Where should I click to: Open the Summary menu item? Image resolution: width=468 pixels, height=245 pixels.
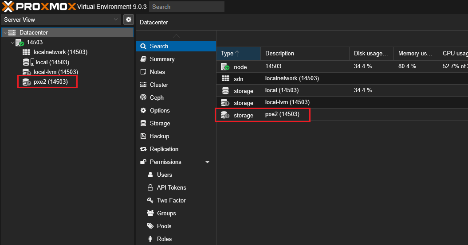tap(162, 59)
